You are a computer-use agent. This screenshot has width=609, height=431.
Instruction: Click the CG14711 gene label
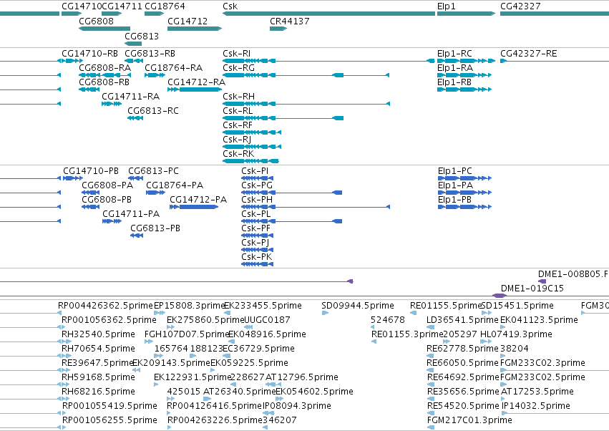(x=122, y=6)
